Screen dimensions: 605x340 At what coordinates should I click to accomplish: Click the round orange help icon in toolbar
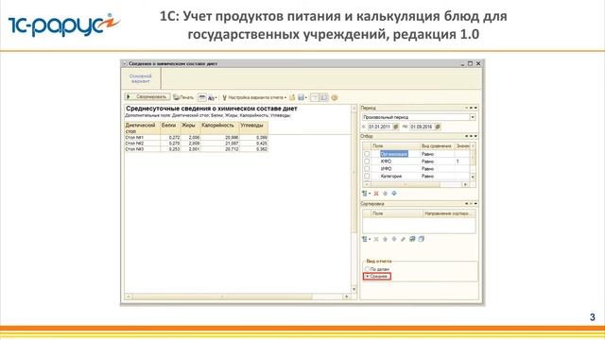click(x=335, y=97)
